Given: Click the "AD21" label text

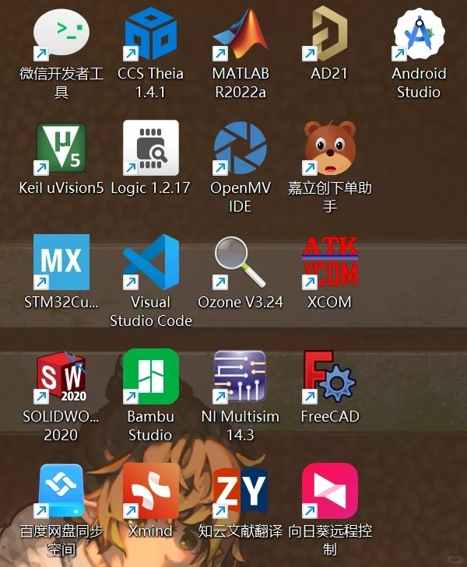Looking at the screenshot, I should [x=329, y=74].
